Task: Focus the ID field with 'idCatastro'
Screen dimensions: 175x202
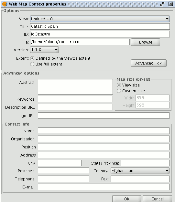Action: coord(100,34)
